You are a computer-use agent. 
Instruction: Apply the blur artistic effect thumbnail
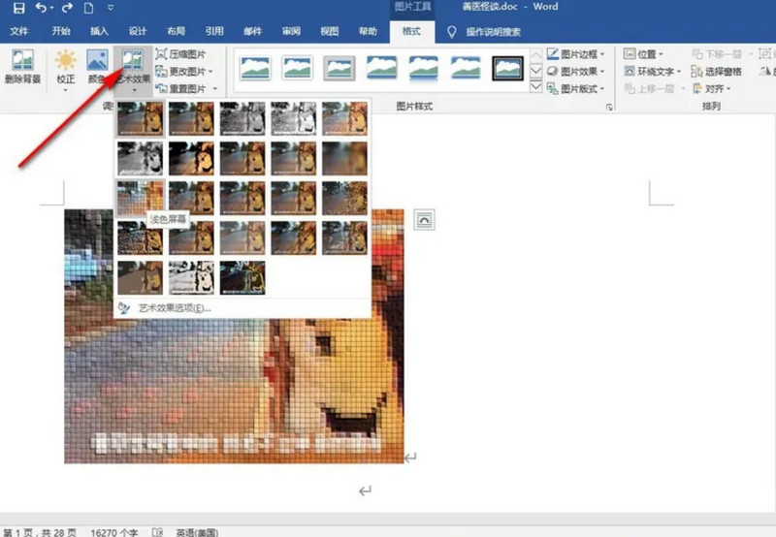[344, 158]
